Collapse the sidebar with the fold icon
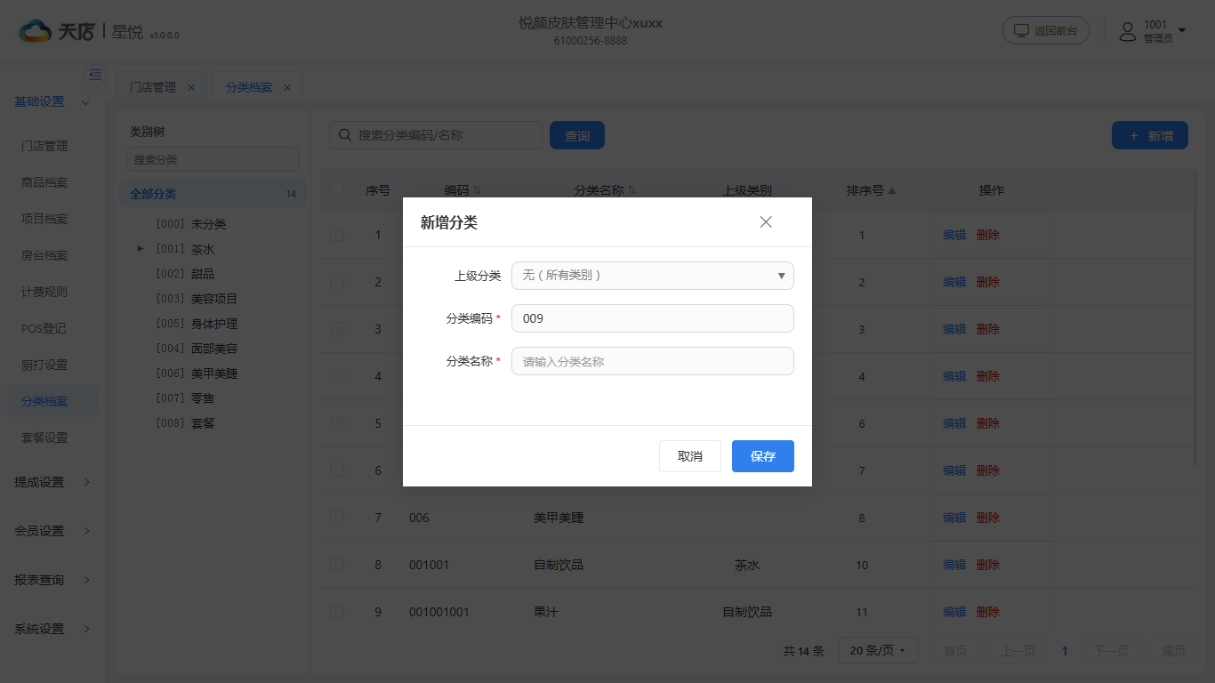 tap(95, 75)
